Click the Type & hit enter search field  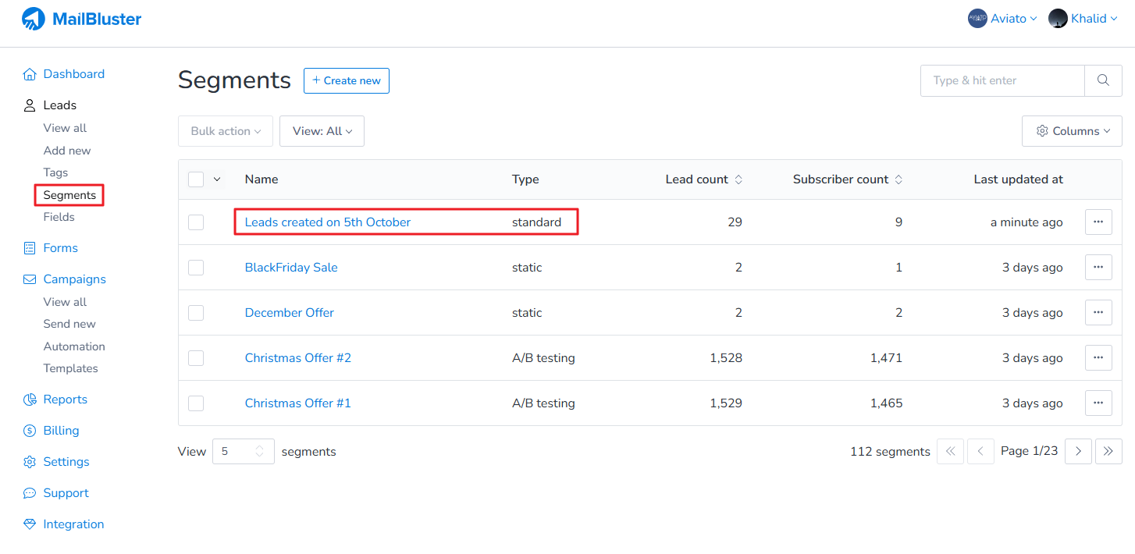click(1002, 80)
